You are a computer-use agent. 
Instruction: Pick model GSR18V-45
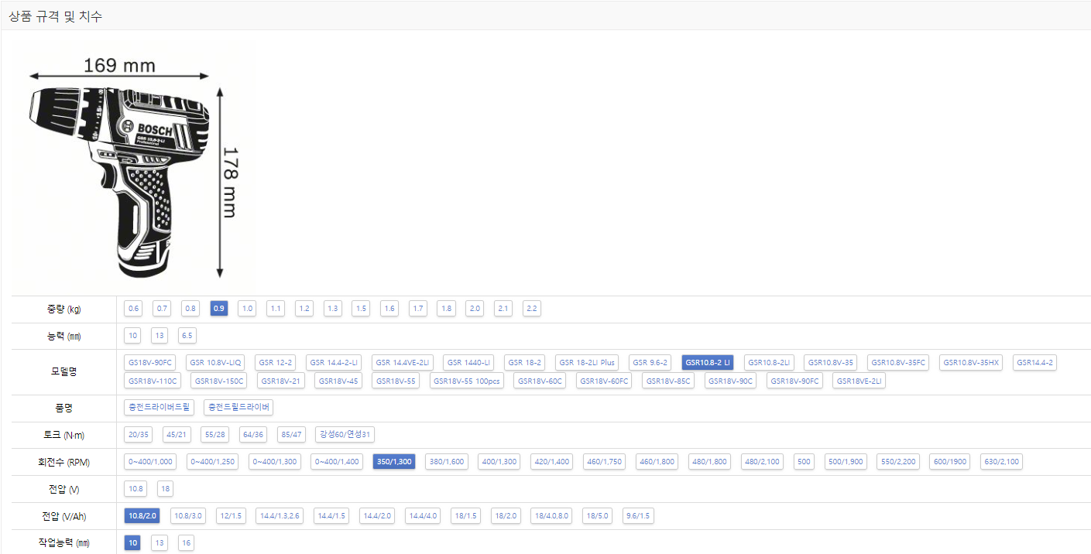339,381
